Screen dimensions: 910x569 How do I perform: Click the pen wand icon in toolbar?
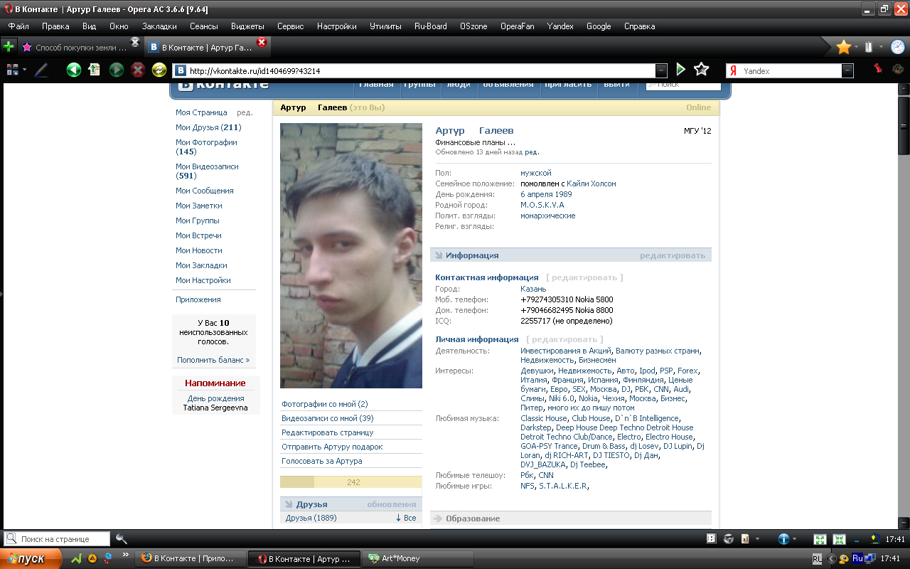(41, 70)
